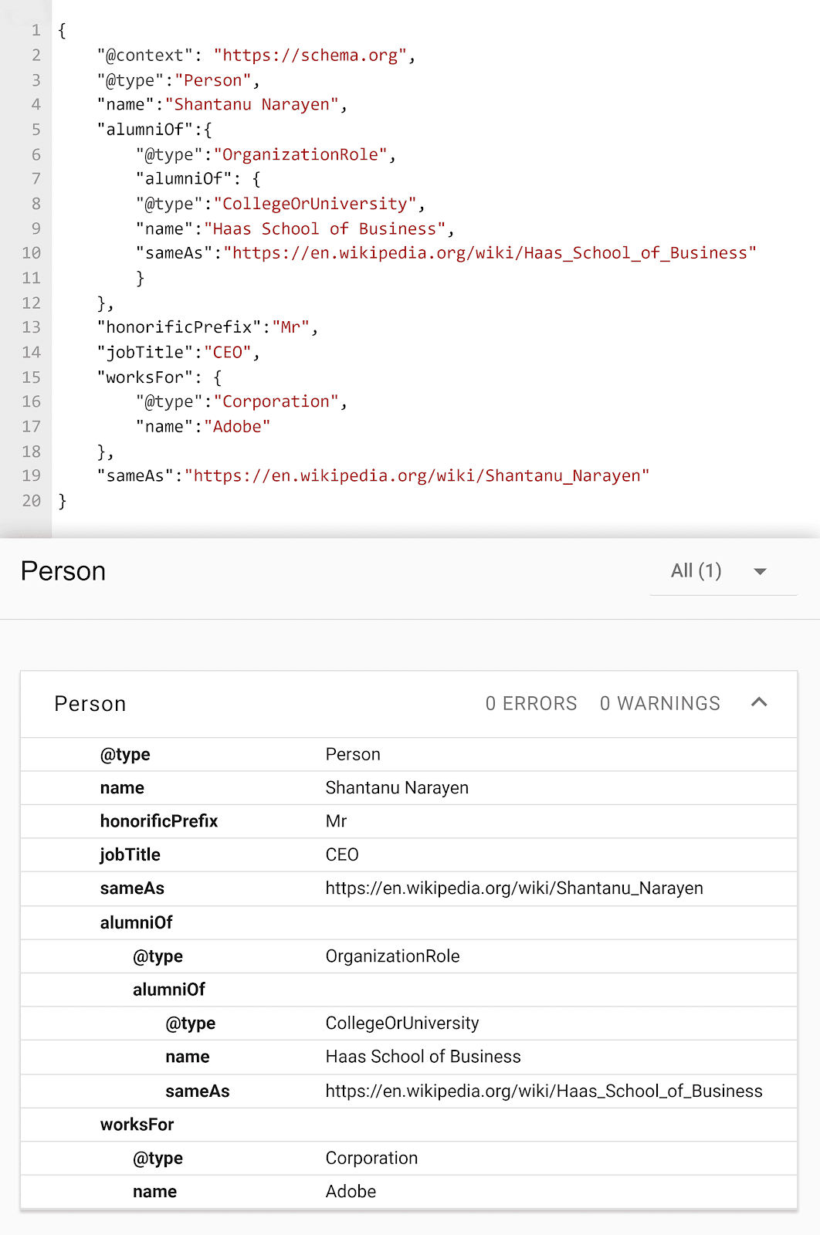Click the Haas_School_of_Business URL in results
The image size is (820, 1235).
pyautogui.click(x=544, y=1091)
